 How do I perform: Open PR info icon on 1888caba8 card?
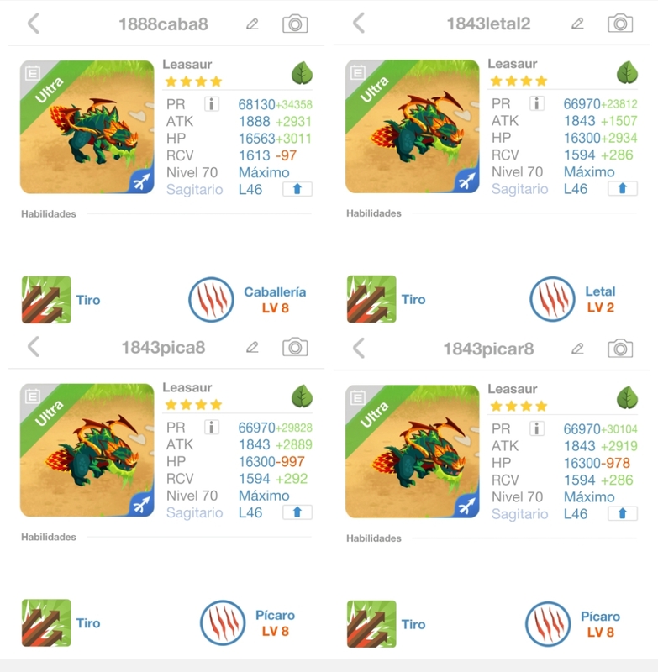211,104
